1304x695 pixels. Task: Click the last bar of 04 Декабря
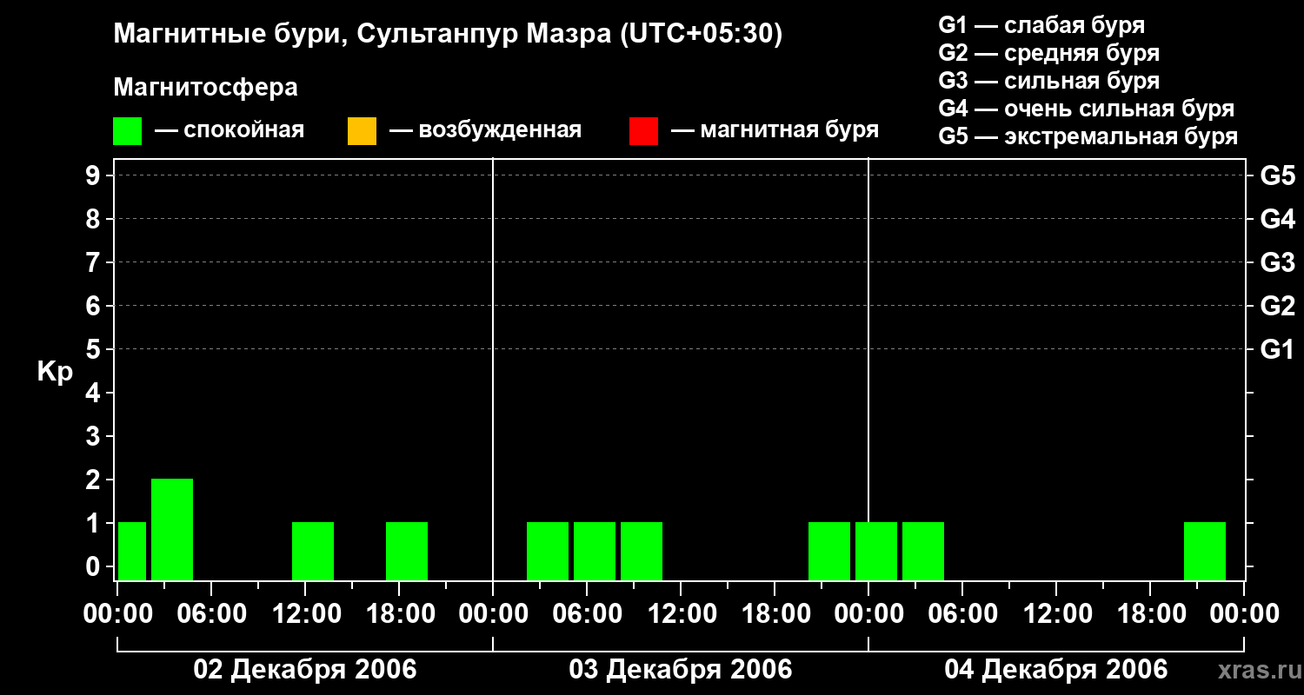1205,551
